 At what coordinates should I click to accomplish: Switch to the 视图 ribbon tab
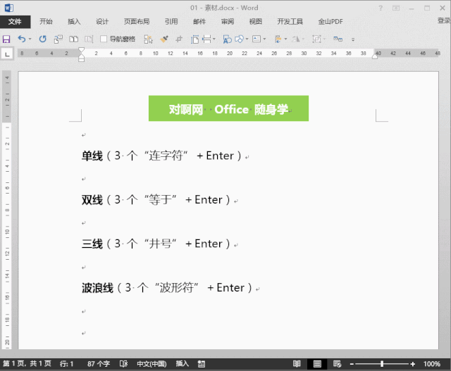256,22
